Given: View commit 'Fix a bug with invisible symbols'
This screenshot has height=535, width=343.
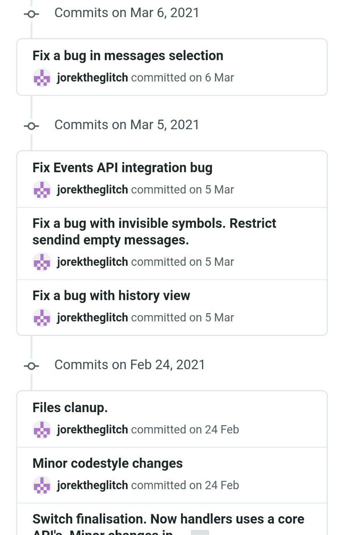Looking at the screenshot, I should [154, 232].
